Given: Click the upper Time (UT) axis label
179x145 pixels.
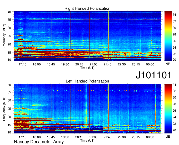Looking at the screenshot, I should (87, 68).
